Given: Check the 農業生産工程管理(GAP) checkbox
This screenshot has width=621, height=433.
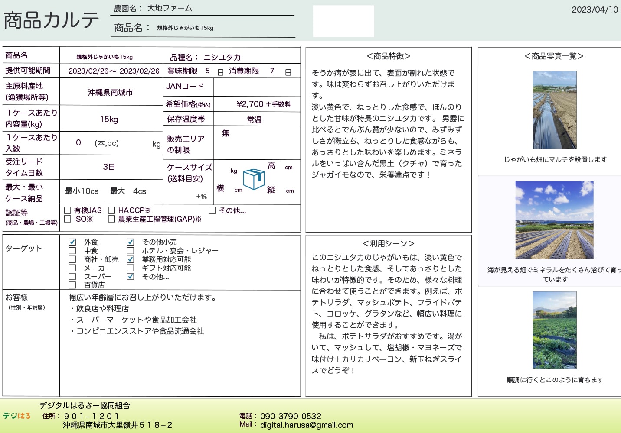Looking at the screenshot, I should point(111,219).
